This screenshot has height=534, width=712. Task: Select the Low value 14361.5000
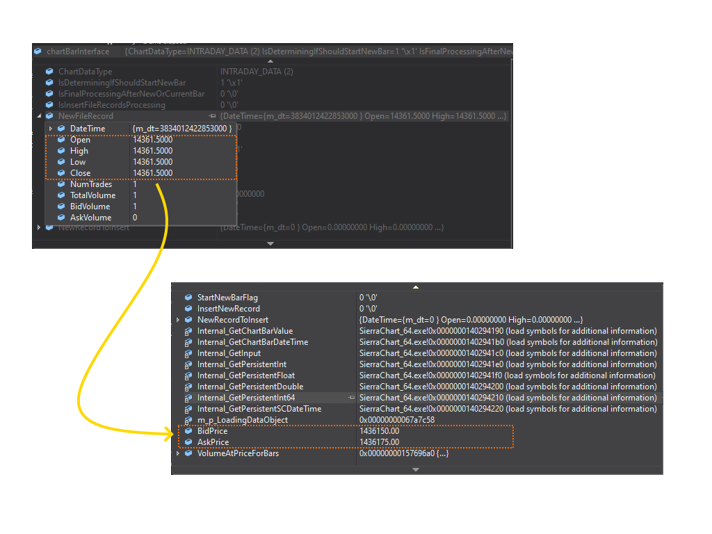click(152, 162)
